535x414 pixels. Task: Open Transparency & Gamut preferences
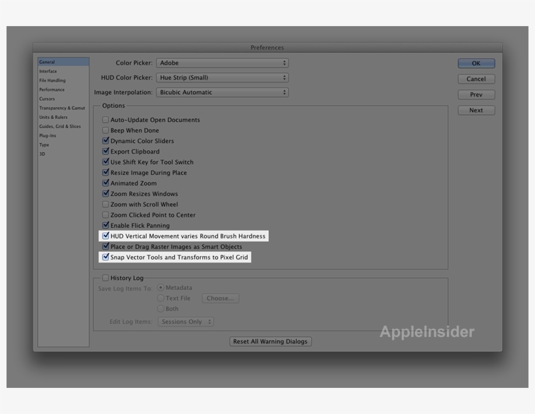coord(63,108)
